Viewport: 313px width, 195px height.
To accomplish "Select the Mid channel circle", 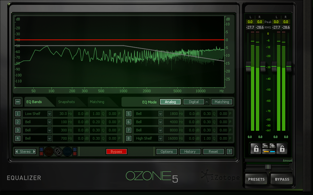I will click(49, 152).
